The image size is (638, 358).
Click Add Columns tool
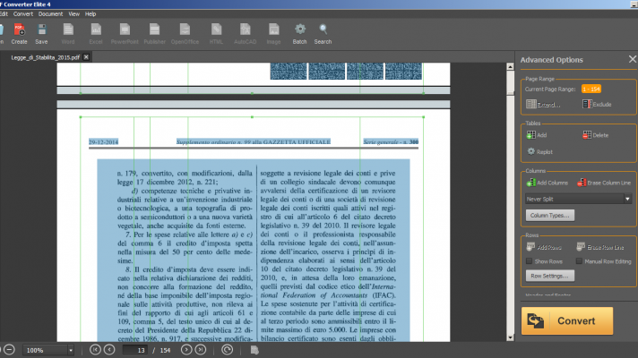point(531,183)
